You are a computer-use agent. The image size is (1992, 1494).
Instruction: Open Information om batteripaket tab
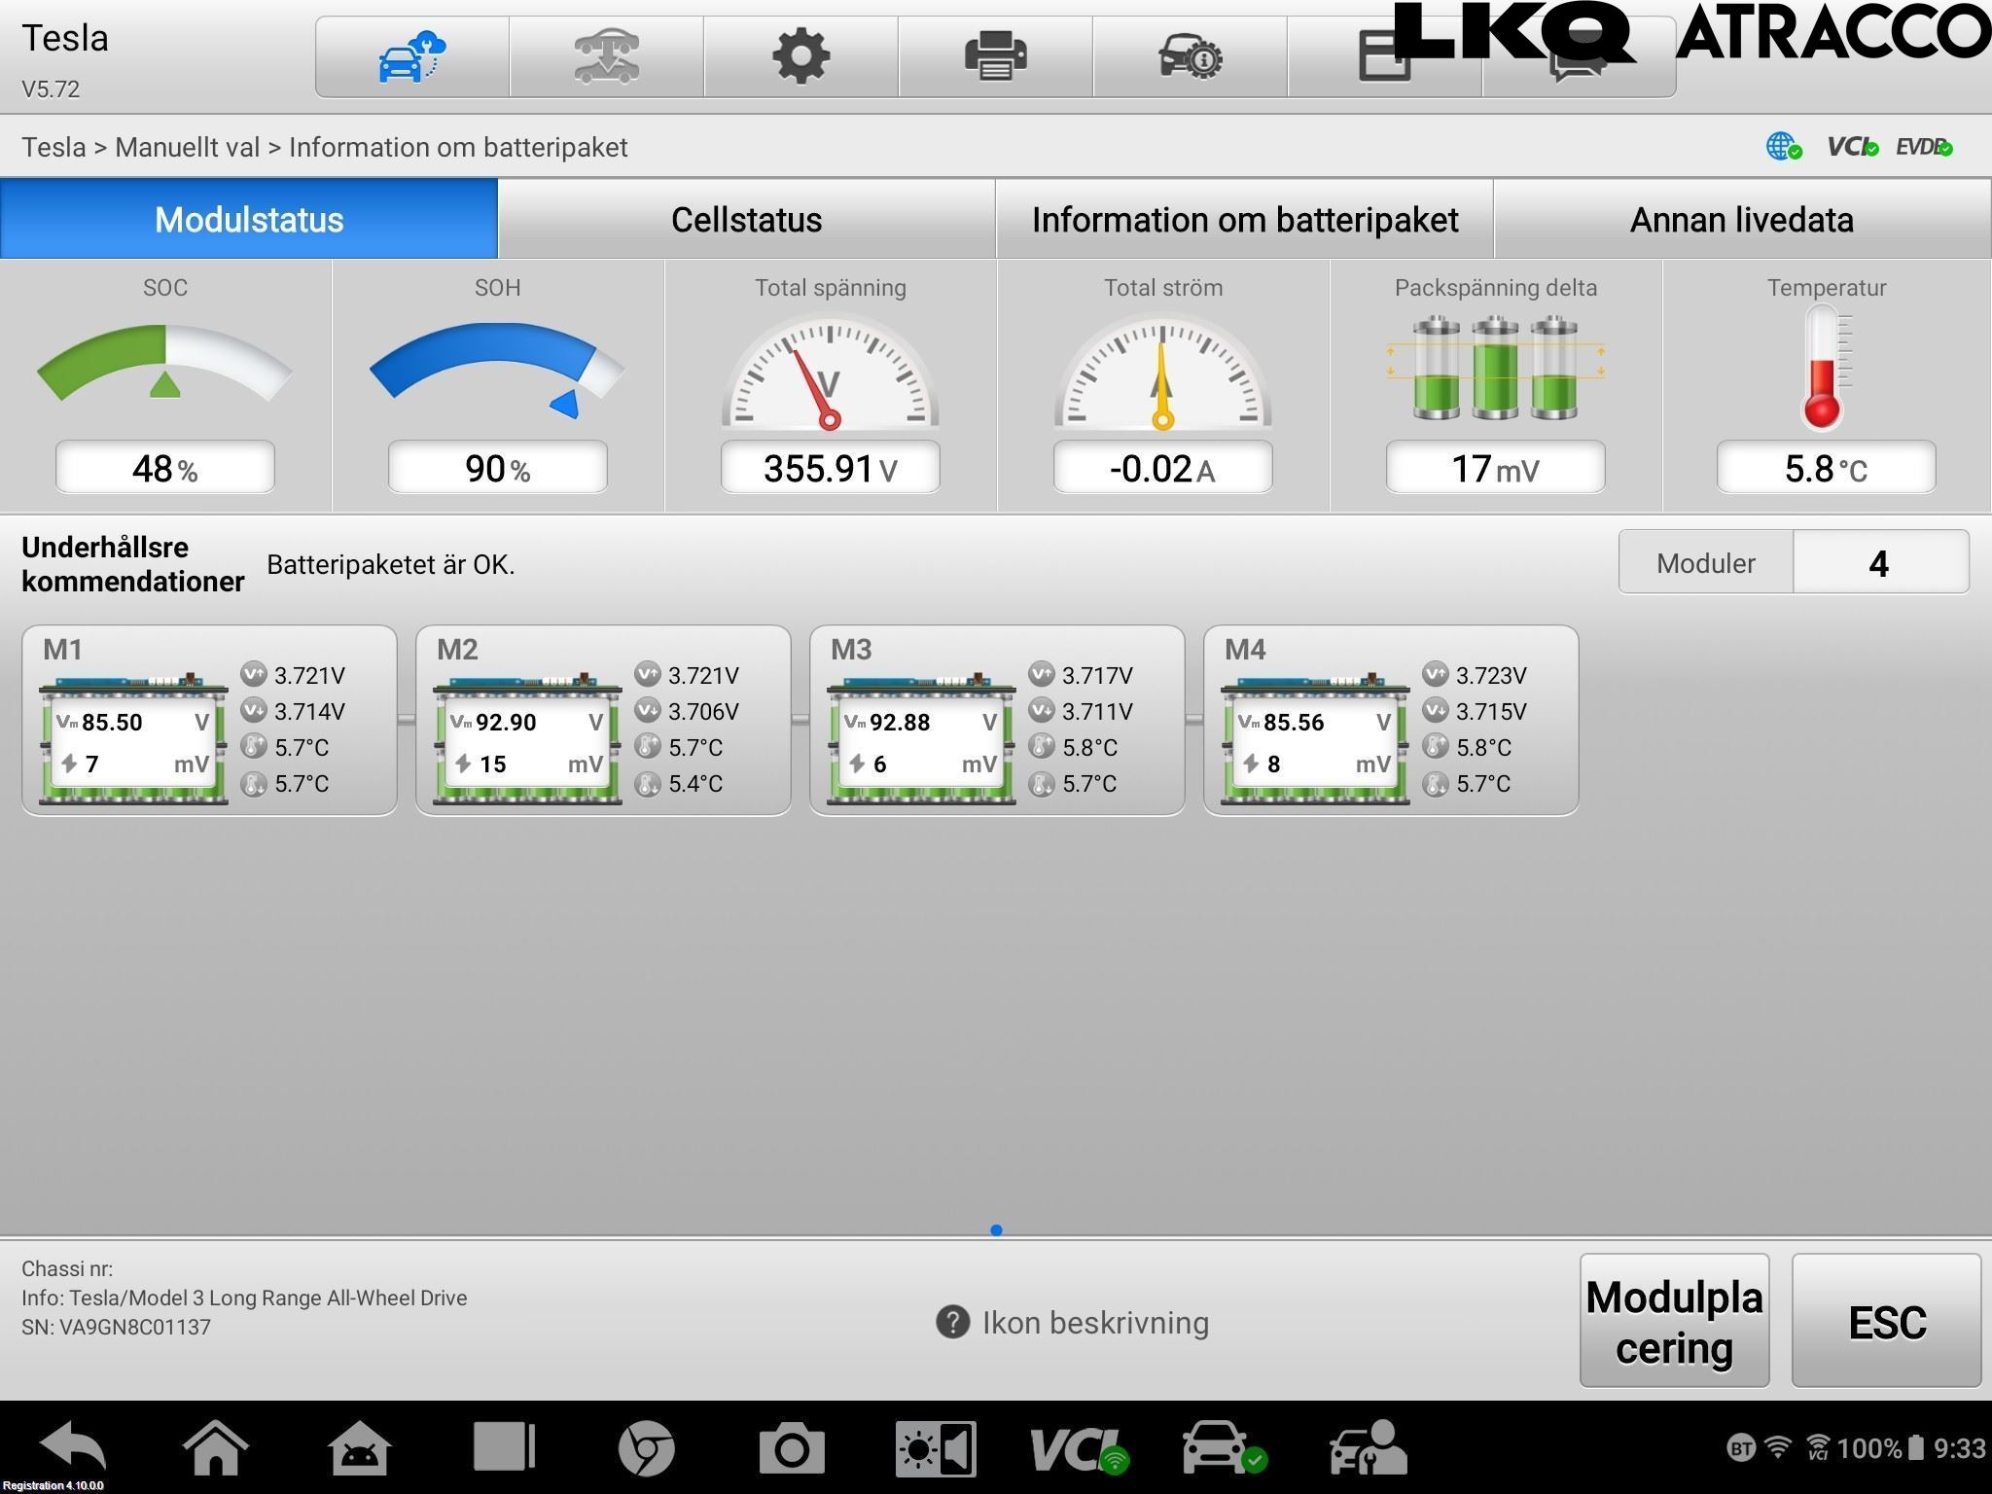pyautogui.click(x=1244, y=220)
